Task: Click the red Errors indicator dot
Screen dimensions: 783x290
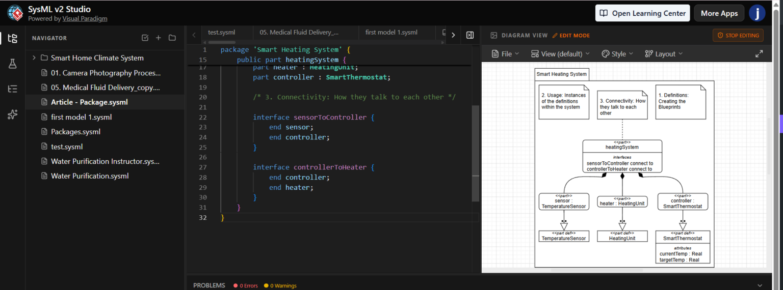Action: tap(236, 286)
